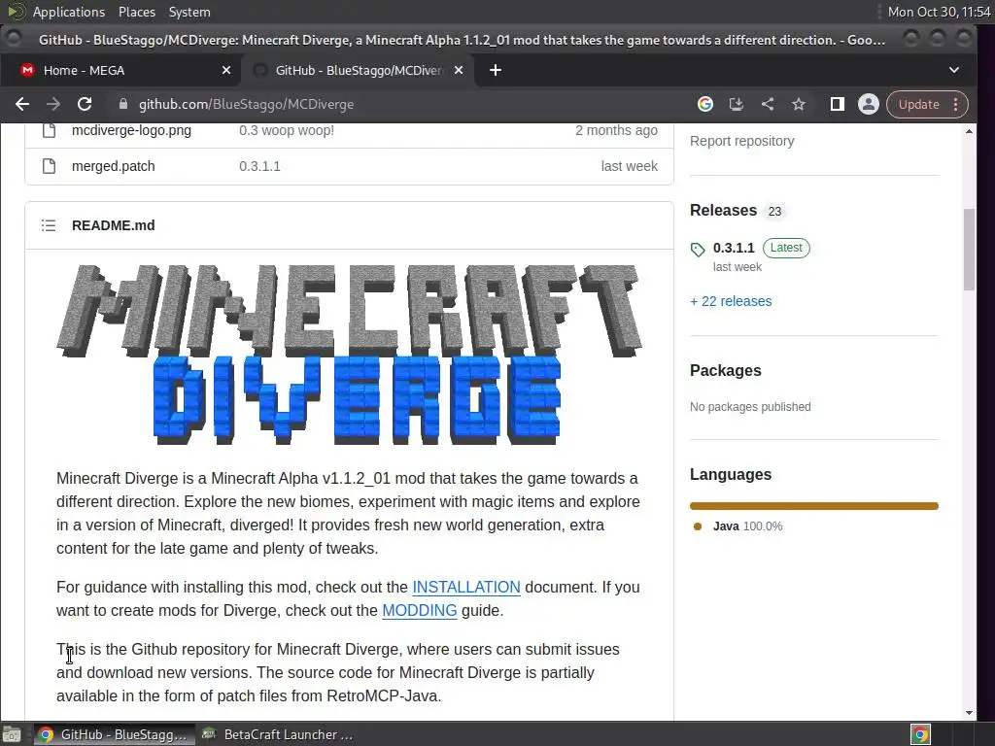Click the show desktop icon in the taskbar
This screenshot has height=746, width=995.
tap(12, 734)
